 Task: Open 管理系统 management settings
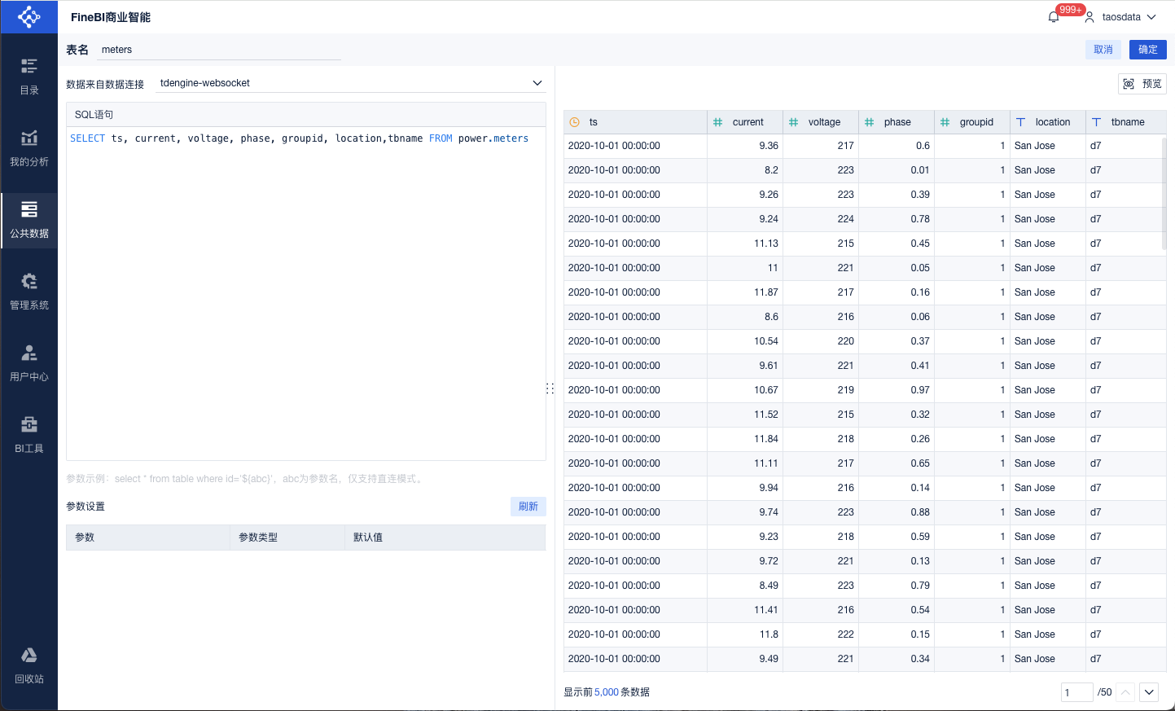[x=29, y=292]
